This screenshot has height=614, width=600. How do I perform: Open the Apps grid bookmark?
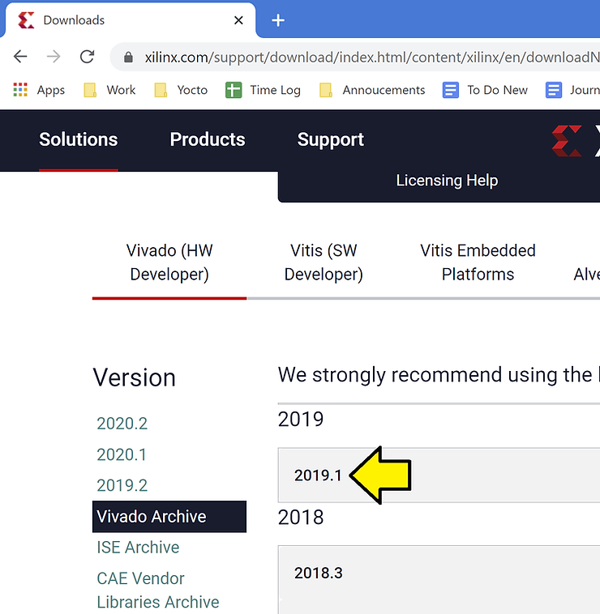[39, 90]
